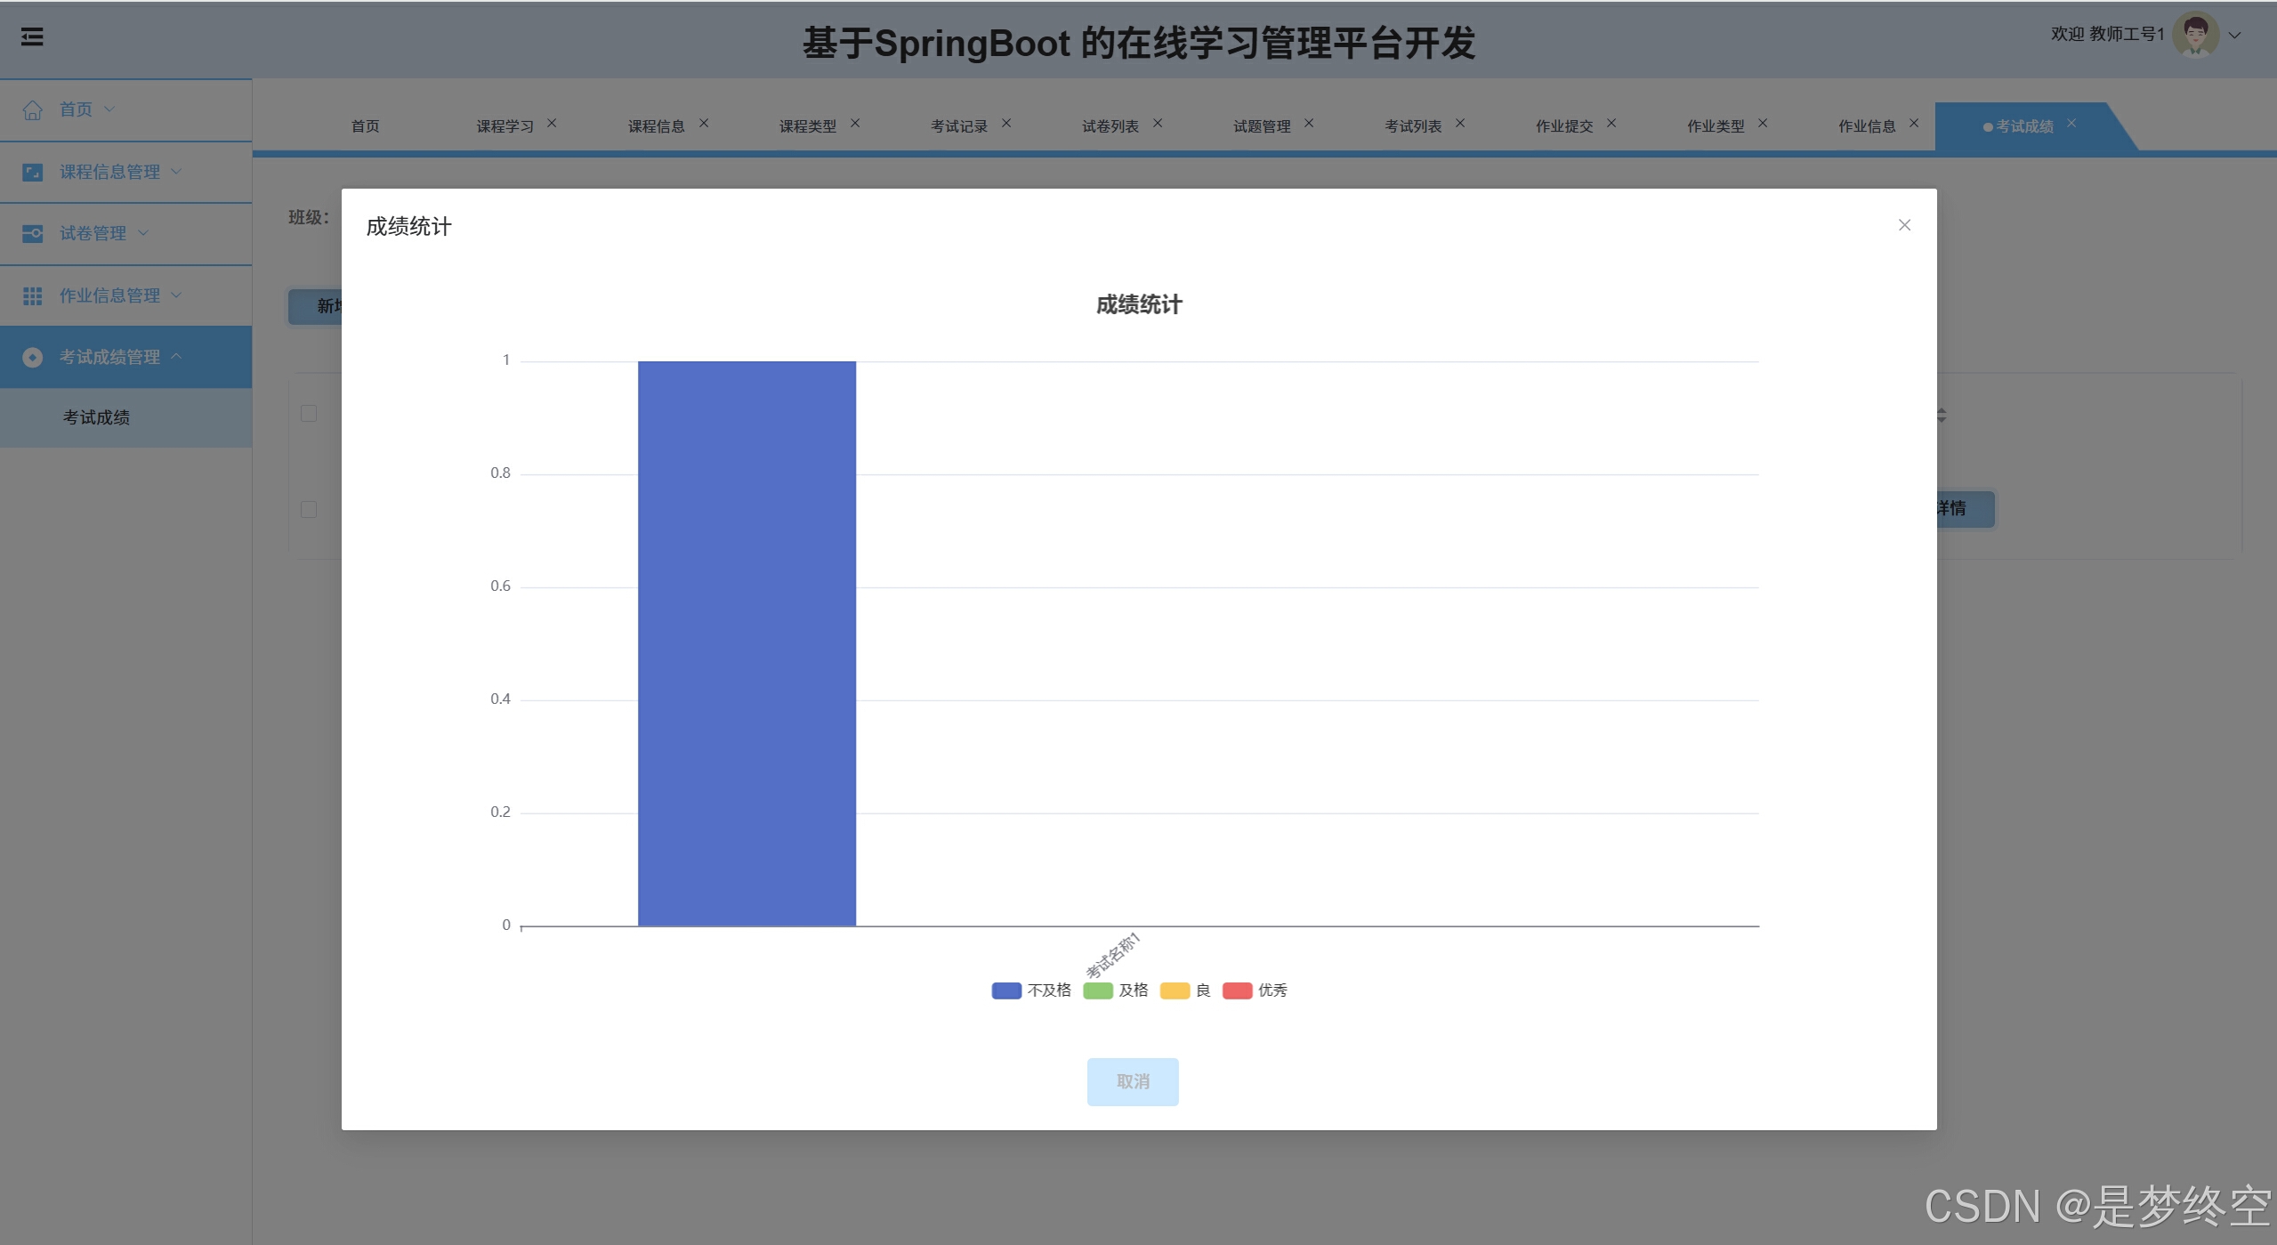Click the blue 不及格 bar in chart

(747, 643)
